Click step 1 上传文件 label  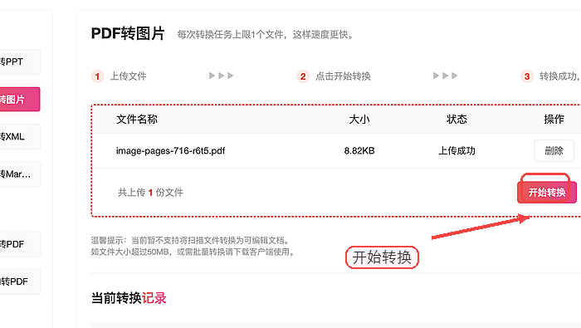[x=128, y=76]
